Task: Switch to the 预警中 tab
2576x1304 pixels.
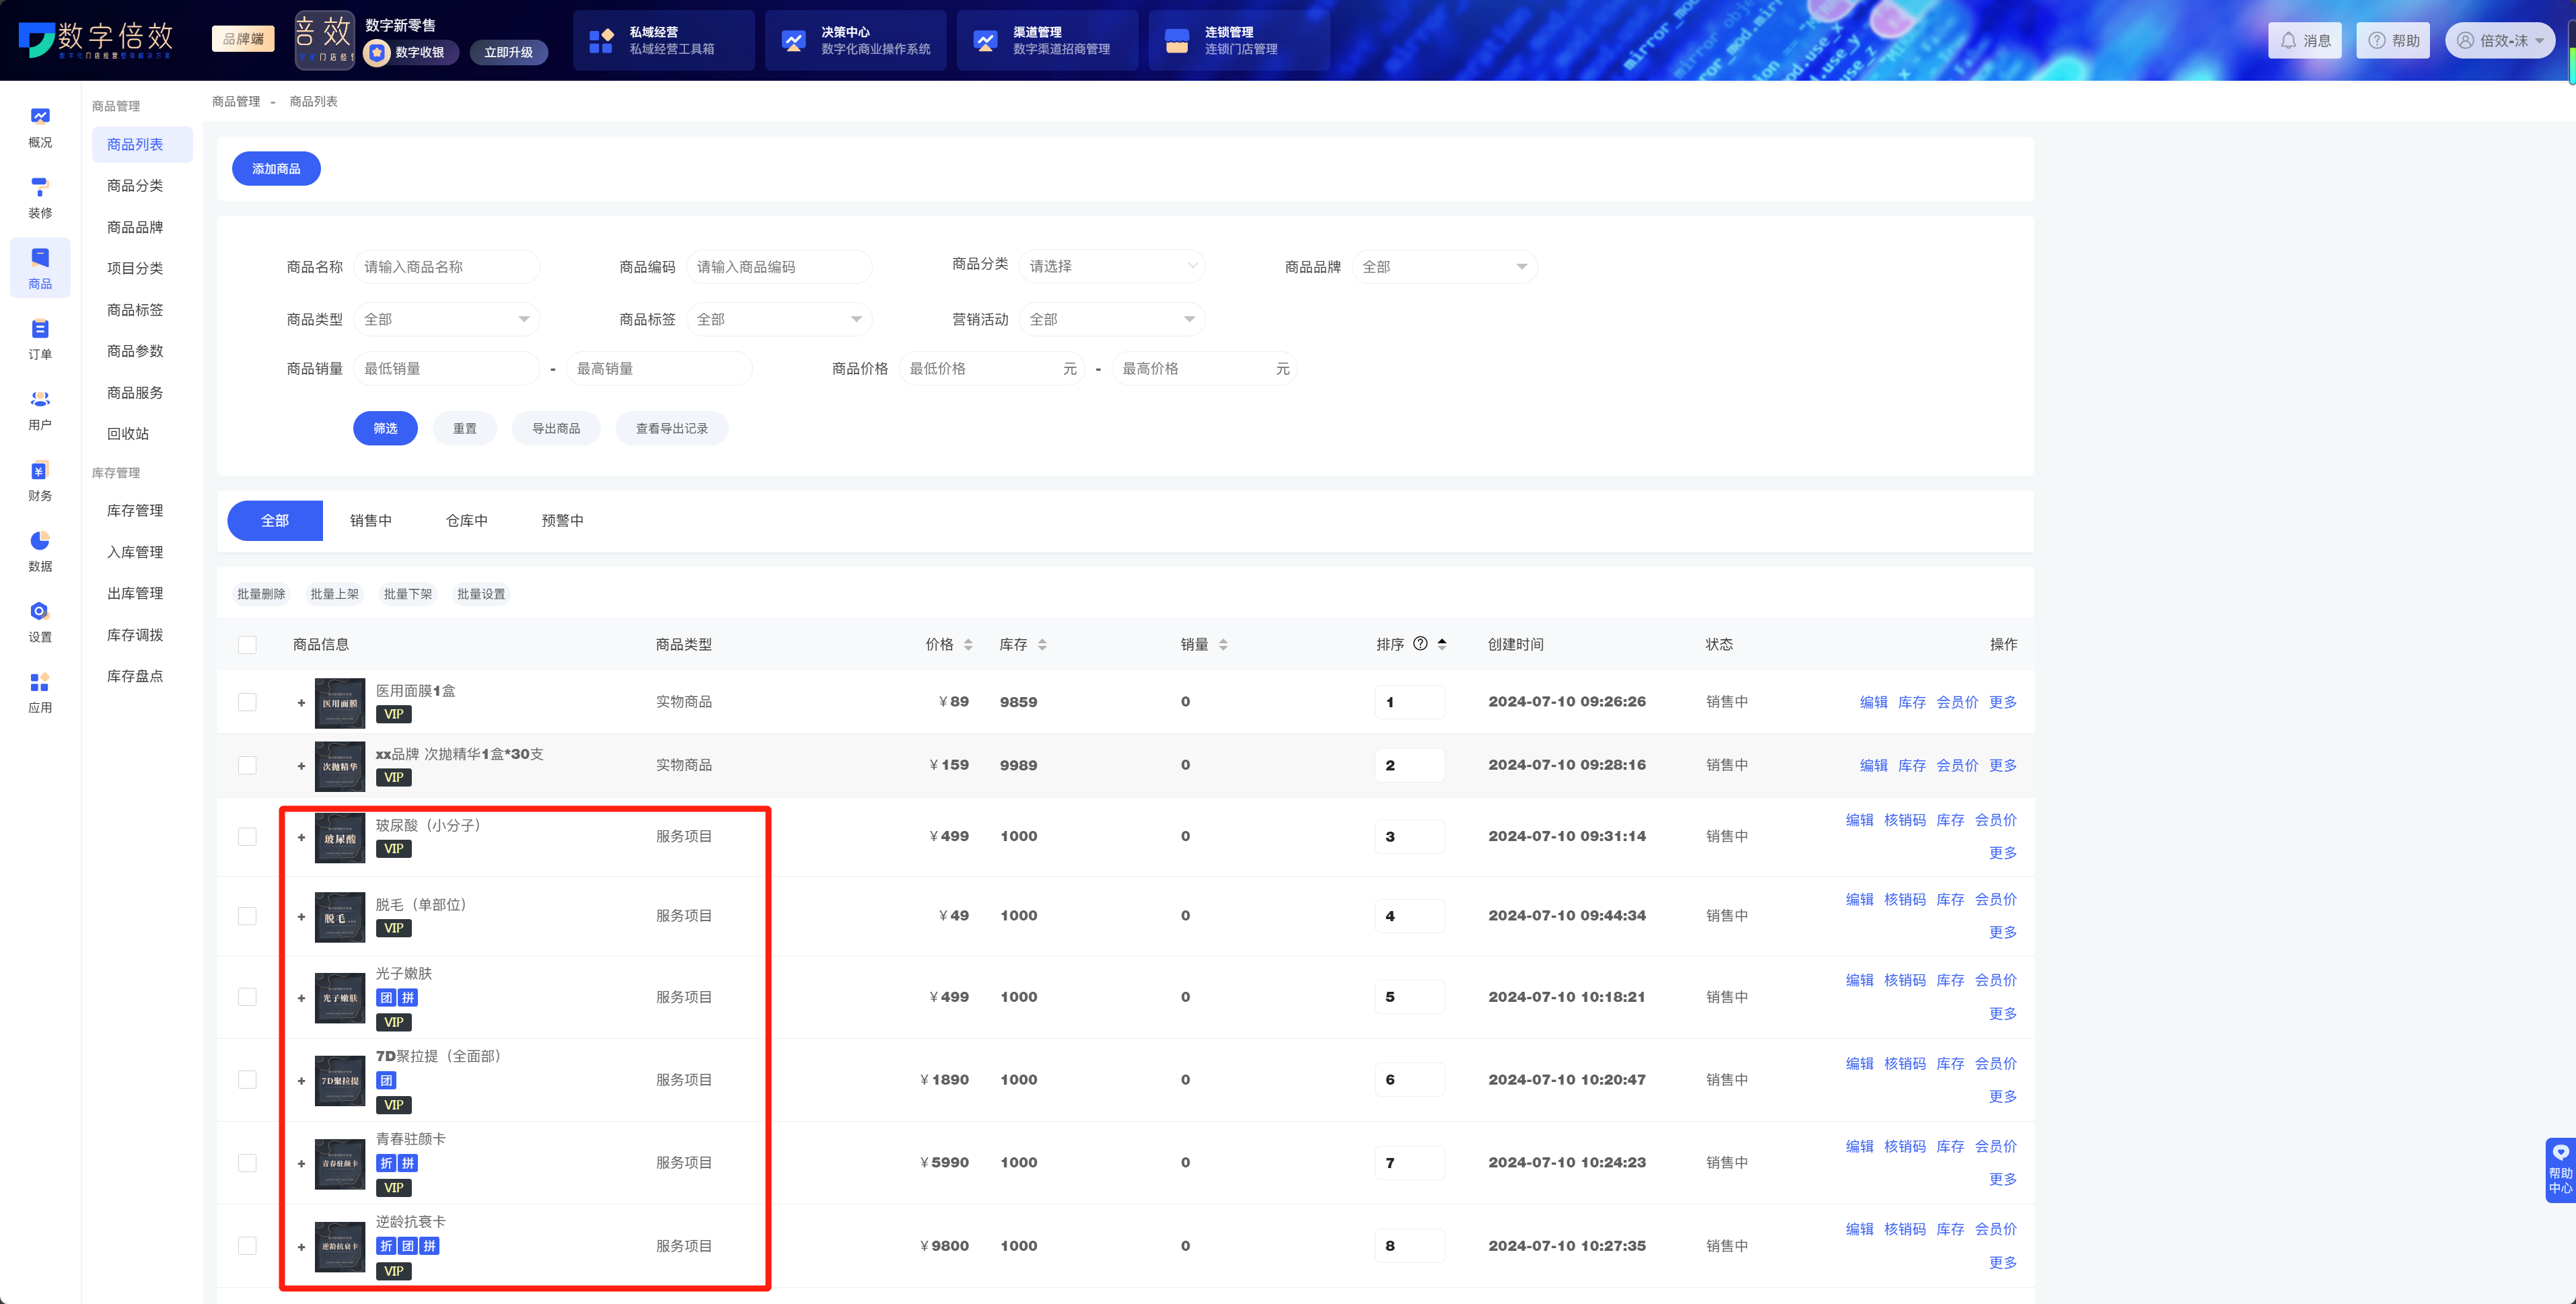Action: 563,521
